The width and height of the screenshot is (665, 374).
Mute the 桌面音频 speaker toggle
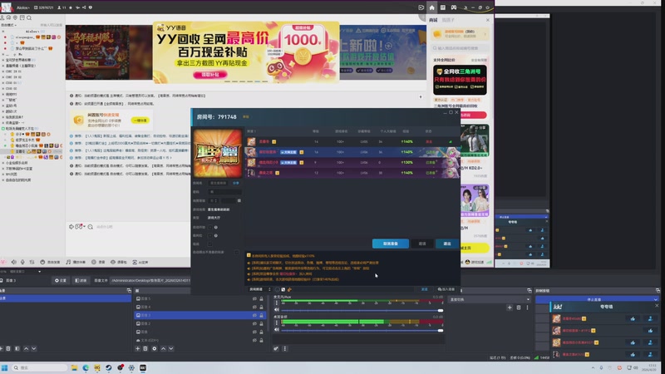277,330
